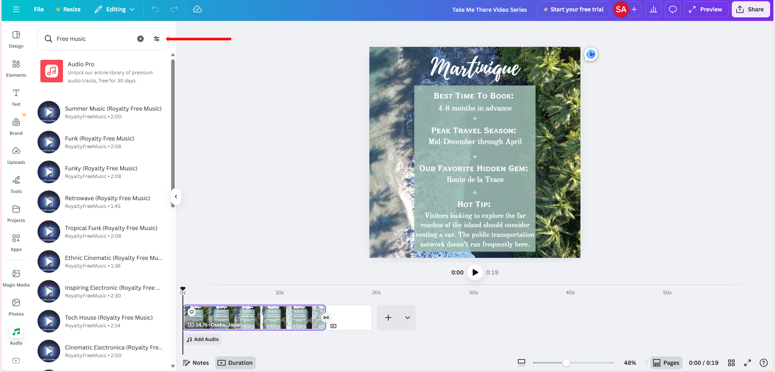Toggle the Pages view button
Screen dimensions: 775x372
point(666,363)
